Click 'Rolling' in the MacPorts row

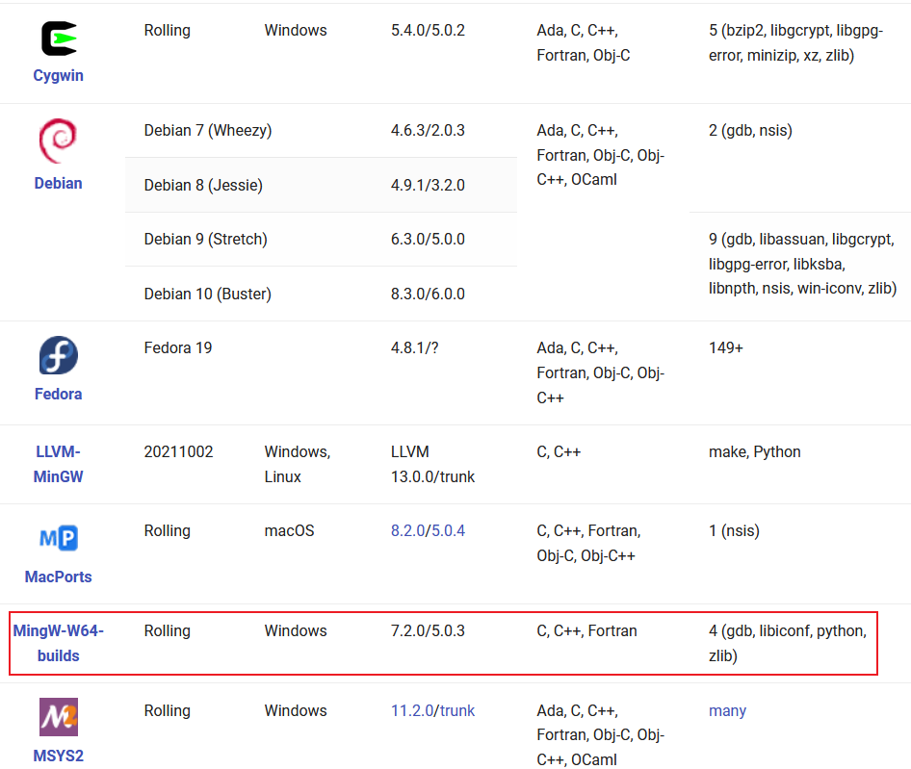[x=167, y=531]
